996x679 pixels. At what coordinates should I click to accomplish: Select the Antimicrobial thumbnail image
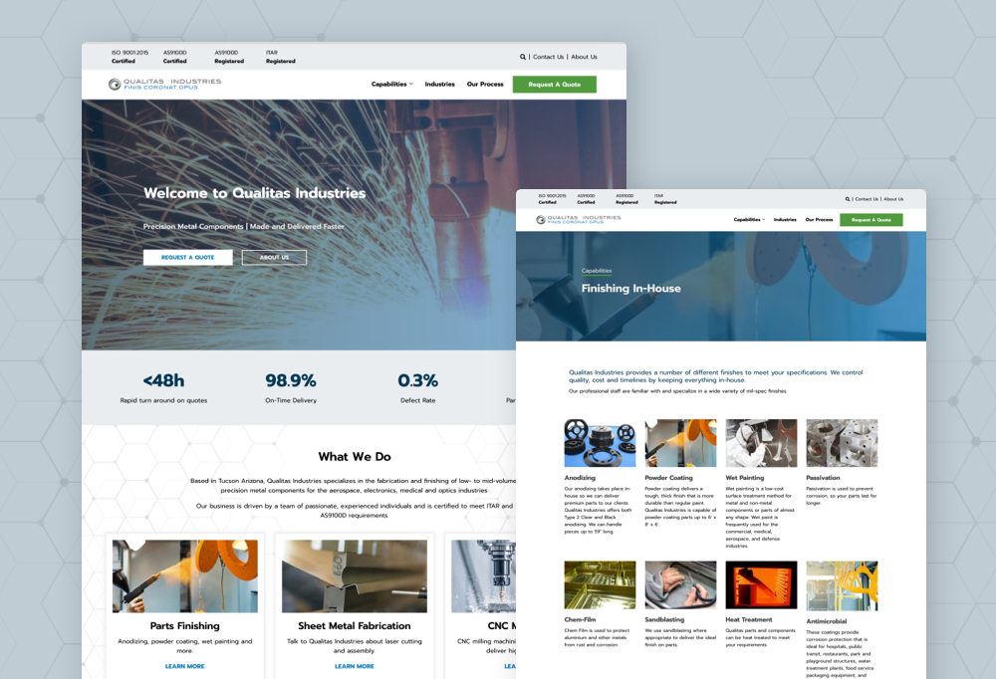pyautogui.click(x=842, y=586)
